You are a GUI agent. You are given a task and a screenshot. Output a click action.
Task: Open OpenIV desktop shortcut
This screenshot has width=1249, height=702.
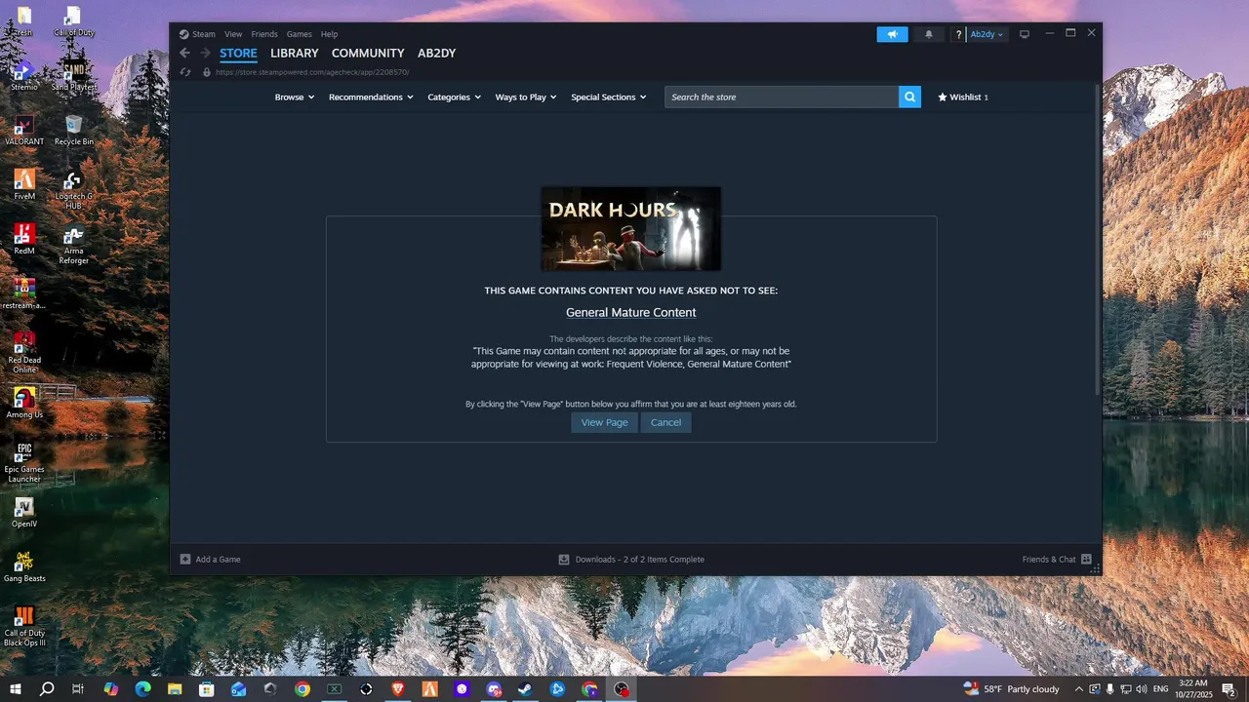click(24, 513)
